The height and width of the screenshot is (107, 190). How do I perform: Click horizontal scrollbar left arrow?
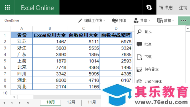14,97
